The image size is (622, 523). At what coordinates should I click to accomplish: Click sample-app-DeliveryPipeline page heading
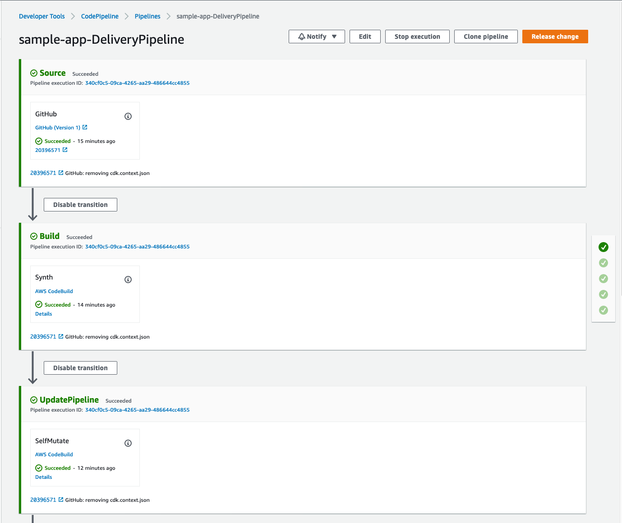pyautogui.click(x=101, y=39)
